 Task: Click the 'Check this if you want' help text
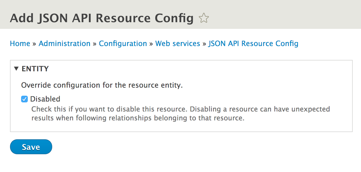coord(180,109)
